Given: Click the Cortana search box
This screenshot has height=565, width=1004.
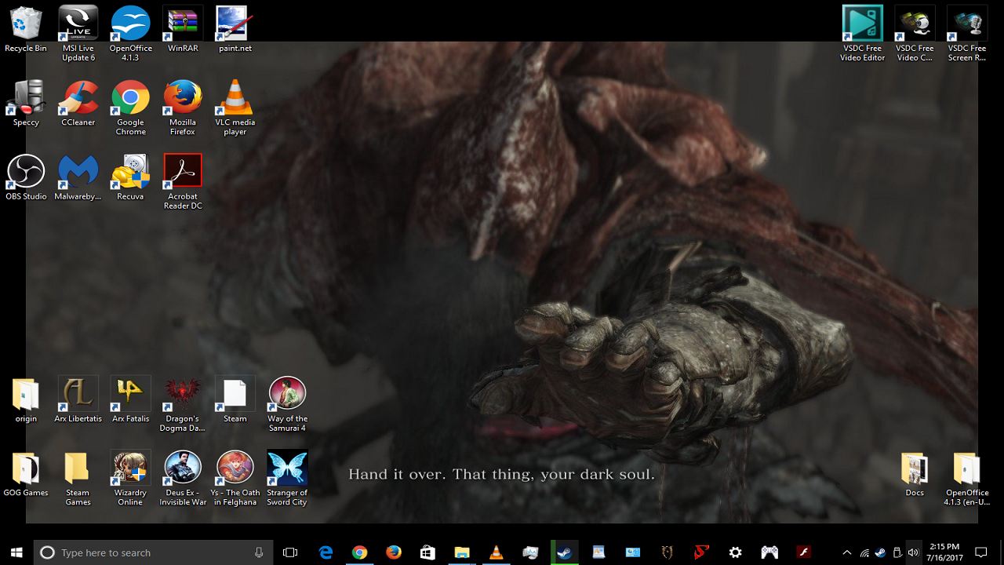Looking at the screenshot, I should click(x=153, y=552).
